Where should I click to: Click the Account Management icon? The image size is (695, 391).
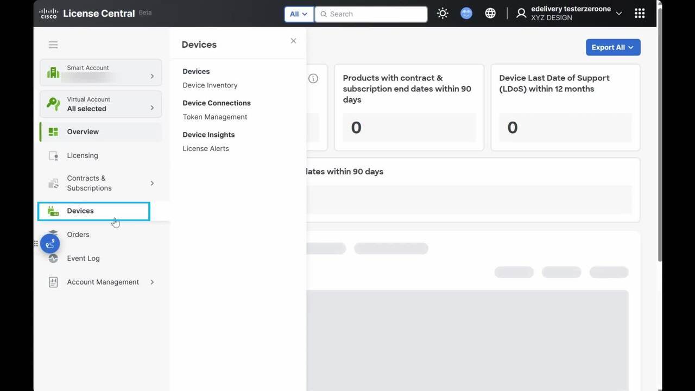tap(53, 282)
